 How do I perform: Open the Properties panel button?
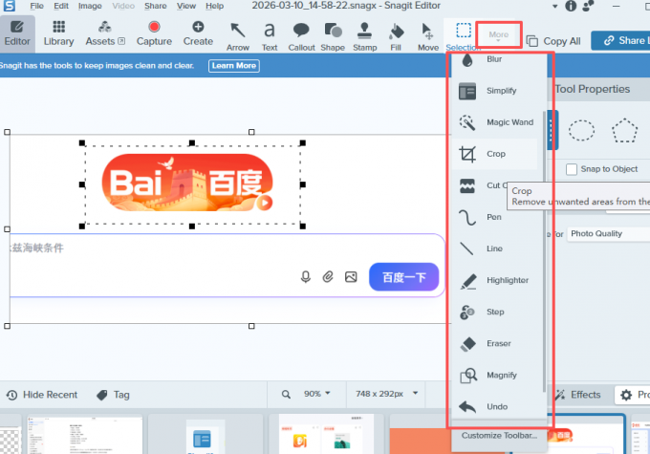coord(633,395)
